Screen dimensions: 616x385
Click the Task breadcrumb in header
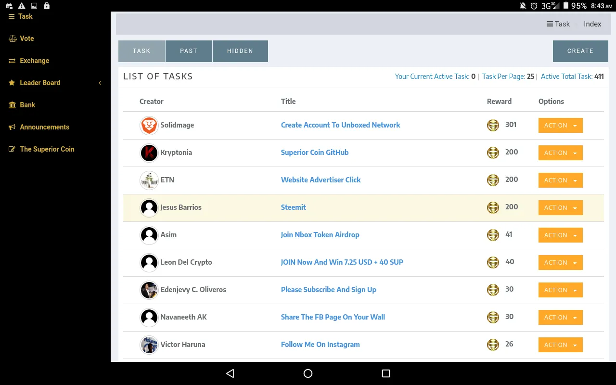coord(558,24)
